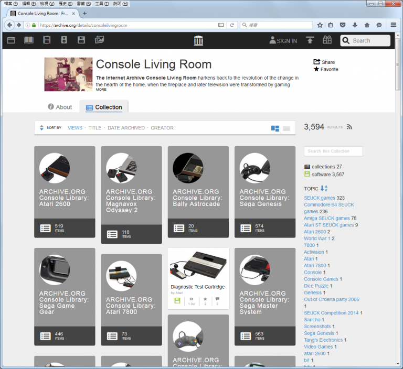This screenshot has height=369, width=403.
Task: Filter by World War 1 topic
Action: click(x=317, y=238)
